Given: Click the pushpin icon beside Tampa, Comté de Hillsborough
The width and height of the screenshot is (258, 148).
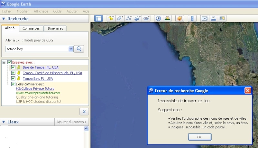Looking at the screenshot, I should point(19,73).
